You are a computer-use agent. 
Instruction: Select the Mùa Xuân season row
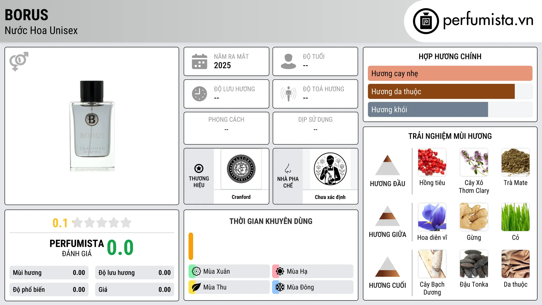click(x=229, y=271)
